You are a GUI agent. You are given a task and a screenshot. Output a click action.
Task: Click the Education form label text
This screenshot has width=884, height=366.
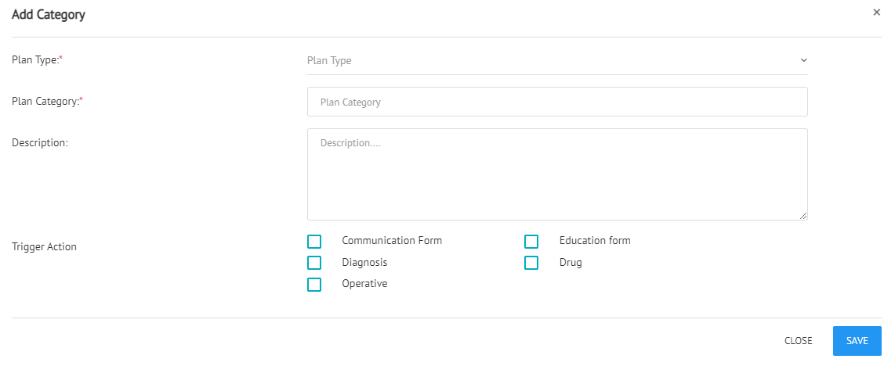pyautogui.click(x=595, y=241)
